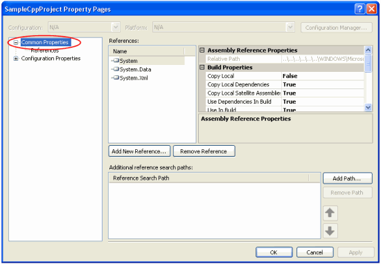Click the System.Data reference assembly icon
Image resolution: width=381 pixels, height=264 pixels.
point(116,69)
